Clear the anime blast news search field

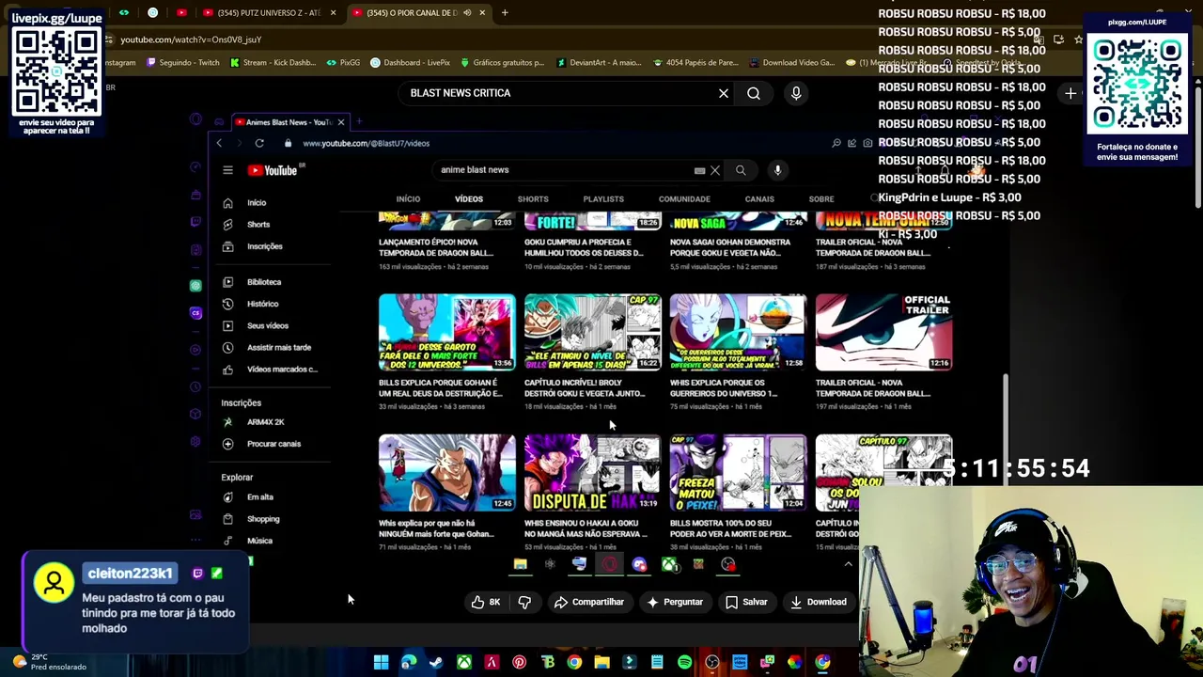pos(715,170)
